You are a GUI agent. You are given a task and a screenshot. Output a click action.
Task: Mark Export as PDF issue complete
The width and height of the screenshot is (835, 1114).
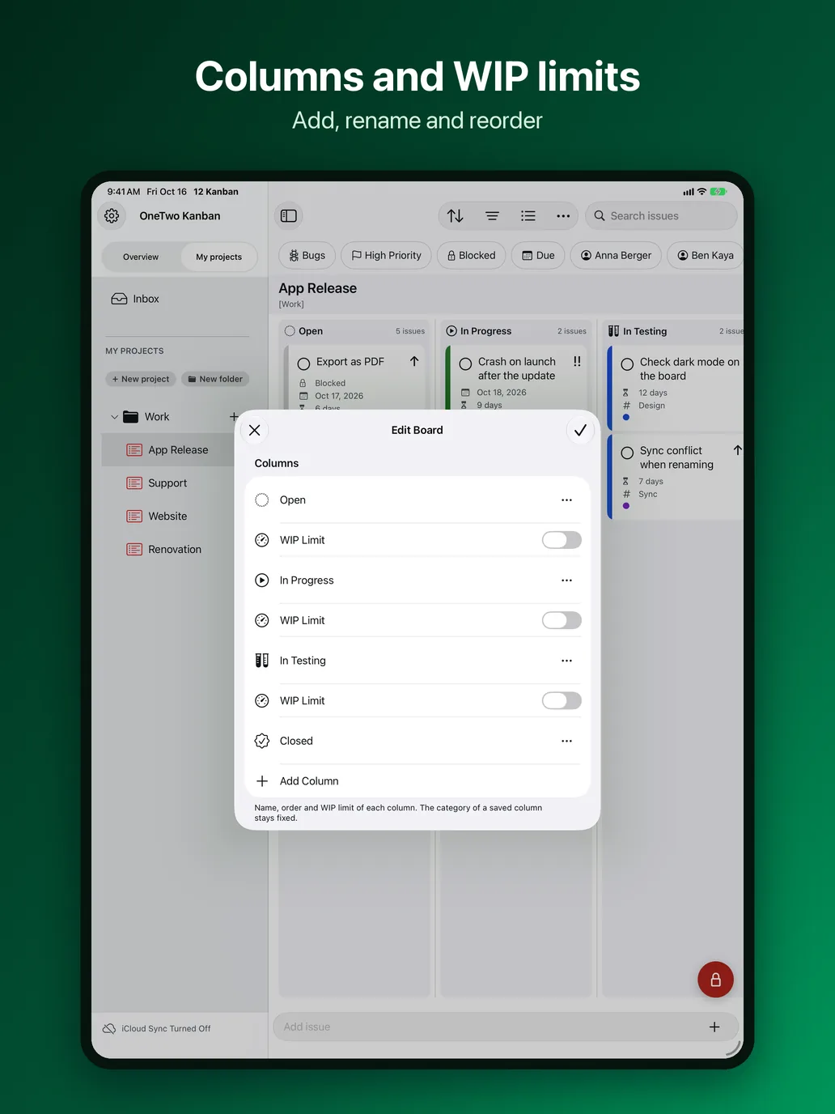coord(304,364)
